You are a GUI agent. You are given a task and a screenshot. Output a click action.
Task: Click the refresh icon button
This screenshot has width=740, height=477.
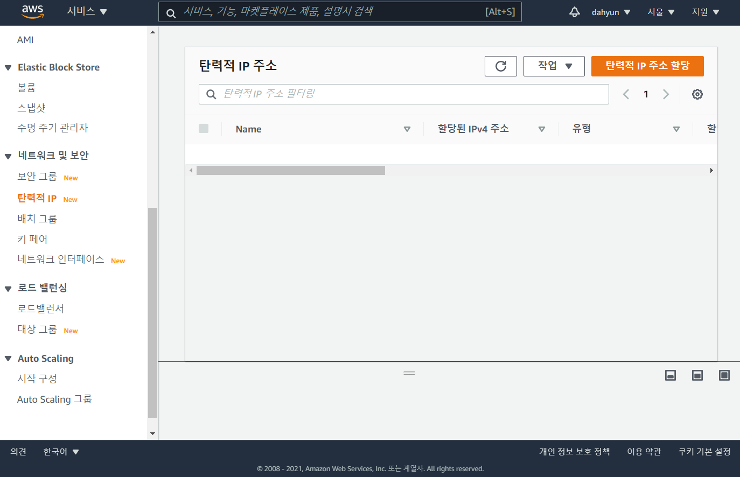[501, 66]
